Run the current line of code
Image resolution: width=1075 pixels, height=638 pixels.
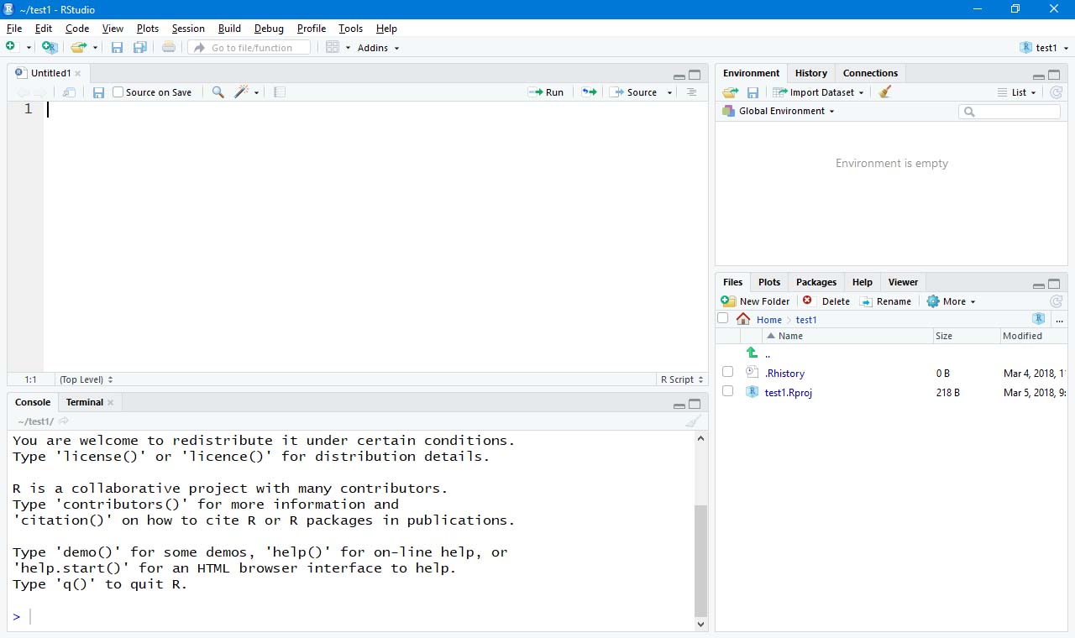pyautogui.click(x=547, y=92)
